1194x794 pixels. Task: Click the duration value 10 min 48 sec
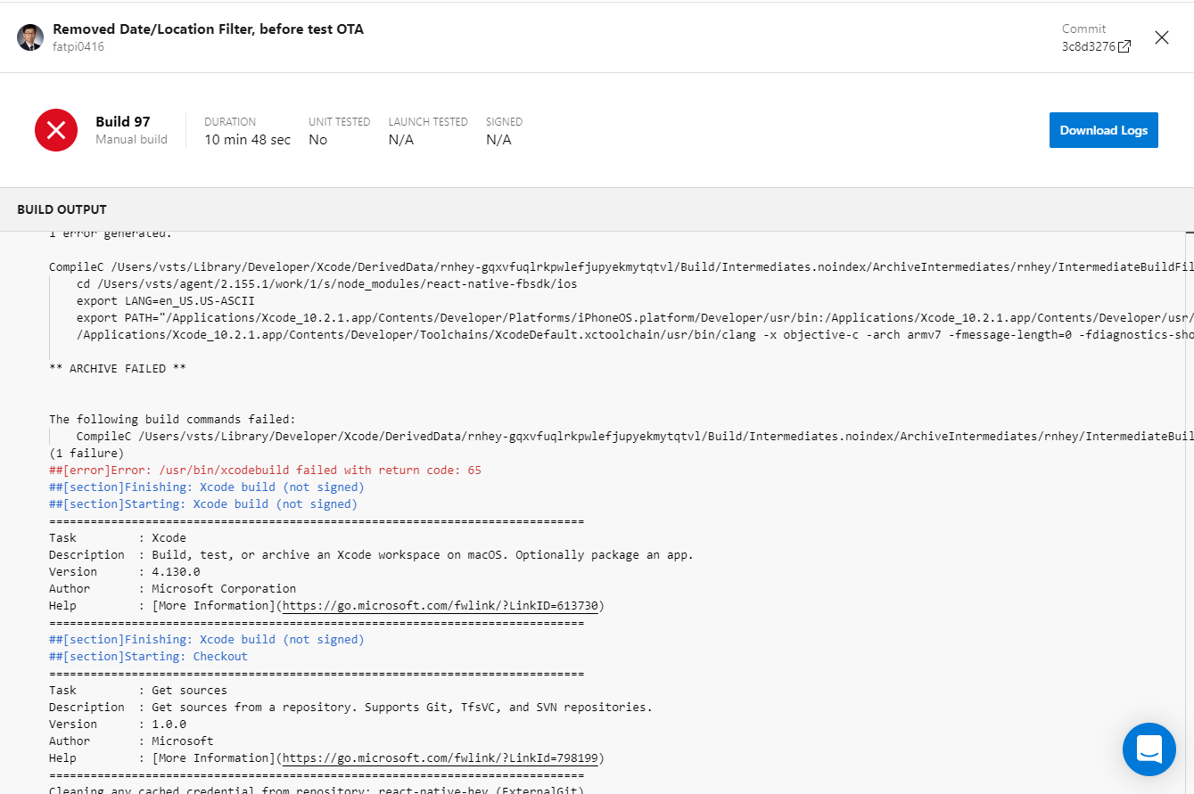pos(247,139)
